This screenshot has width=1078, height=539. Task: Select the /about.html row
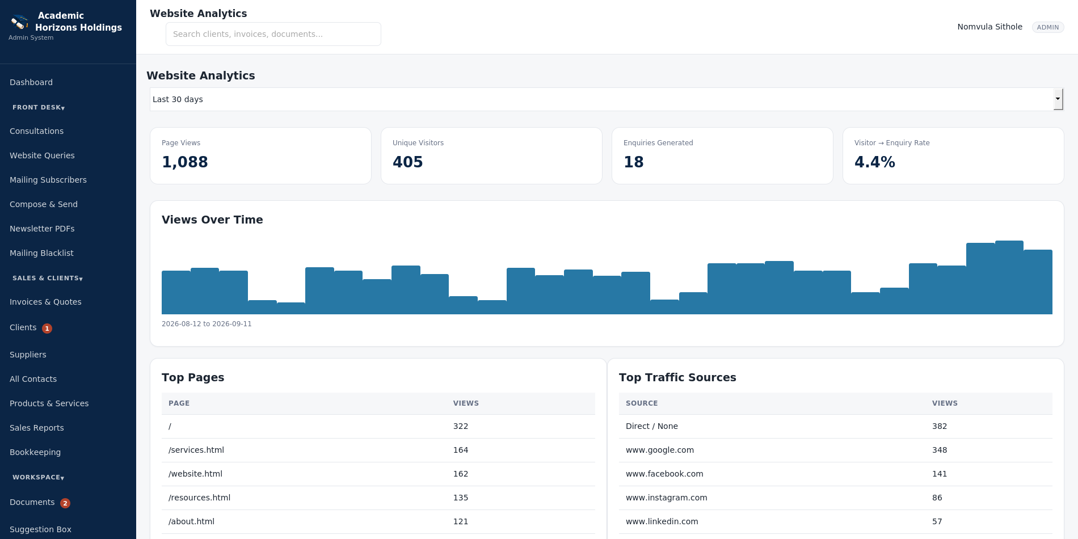(378, 521)
